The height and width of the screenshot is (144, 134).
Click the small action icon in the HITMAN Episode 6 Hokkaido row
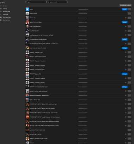coord(126,78)
